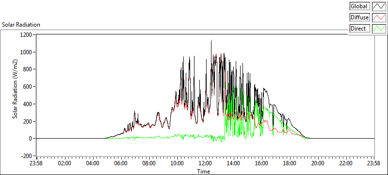
Task: Click the Time x-axis label
Action: pos(204,171)
